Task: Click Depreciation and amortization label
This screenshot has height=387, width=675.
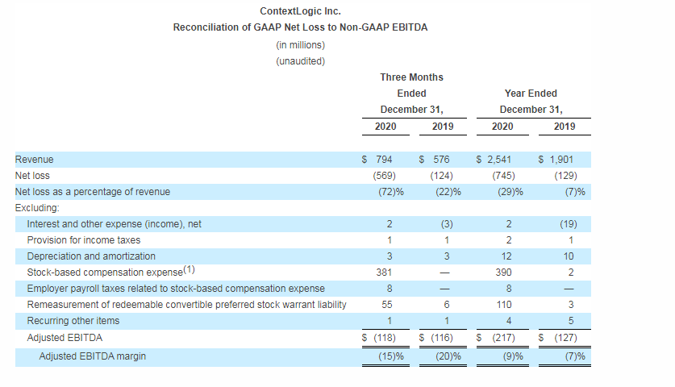Action: pyautogui.click(x=91, y=256)
